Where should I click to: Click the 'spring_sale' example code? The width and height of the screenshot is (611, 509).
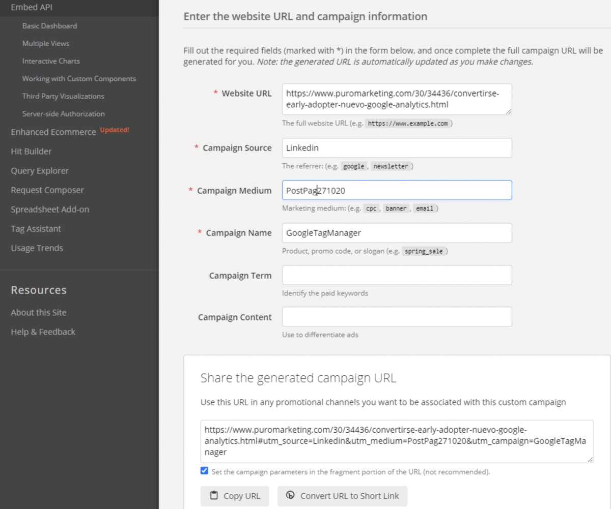tap(424, 251)
